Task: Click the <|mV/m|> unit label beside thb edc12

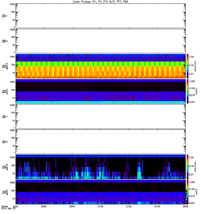Action: click(x=195, y=66)
